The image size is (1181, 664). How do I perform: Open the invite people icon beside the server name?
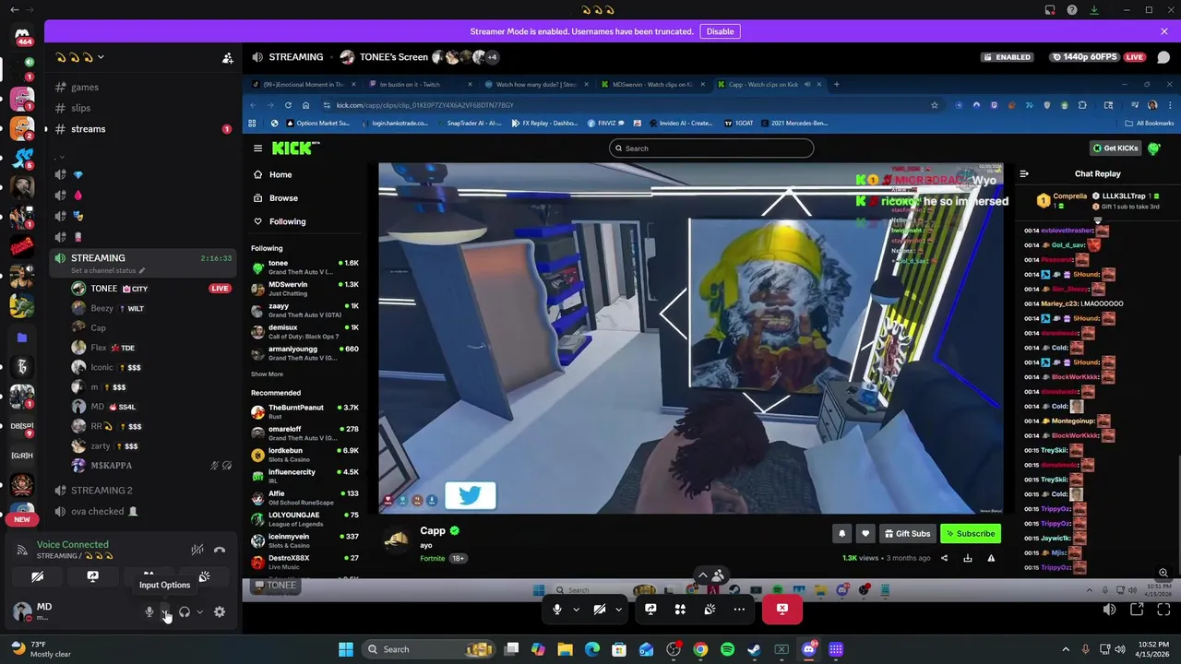click(x=227, y=57)
